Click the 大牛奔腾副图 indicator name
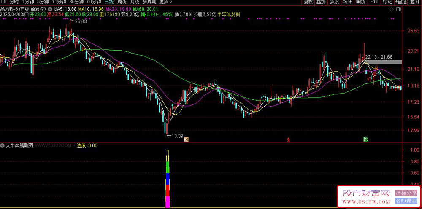Image resolution: width=422 pixels, height=209 pixels. tap(19, 146)
